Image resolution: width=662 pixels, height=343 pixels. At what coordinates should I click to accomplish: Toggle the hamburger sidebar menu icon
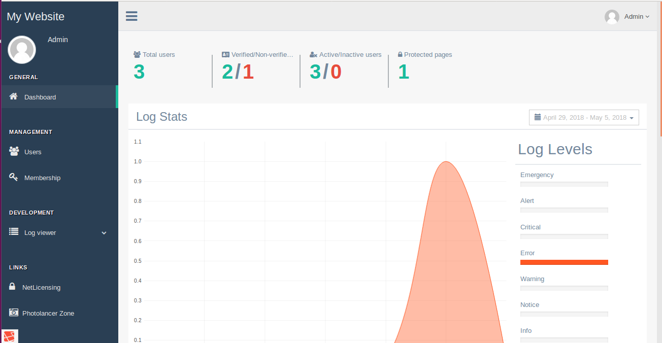[x=131, y=16]
